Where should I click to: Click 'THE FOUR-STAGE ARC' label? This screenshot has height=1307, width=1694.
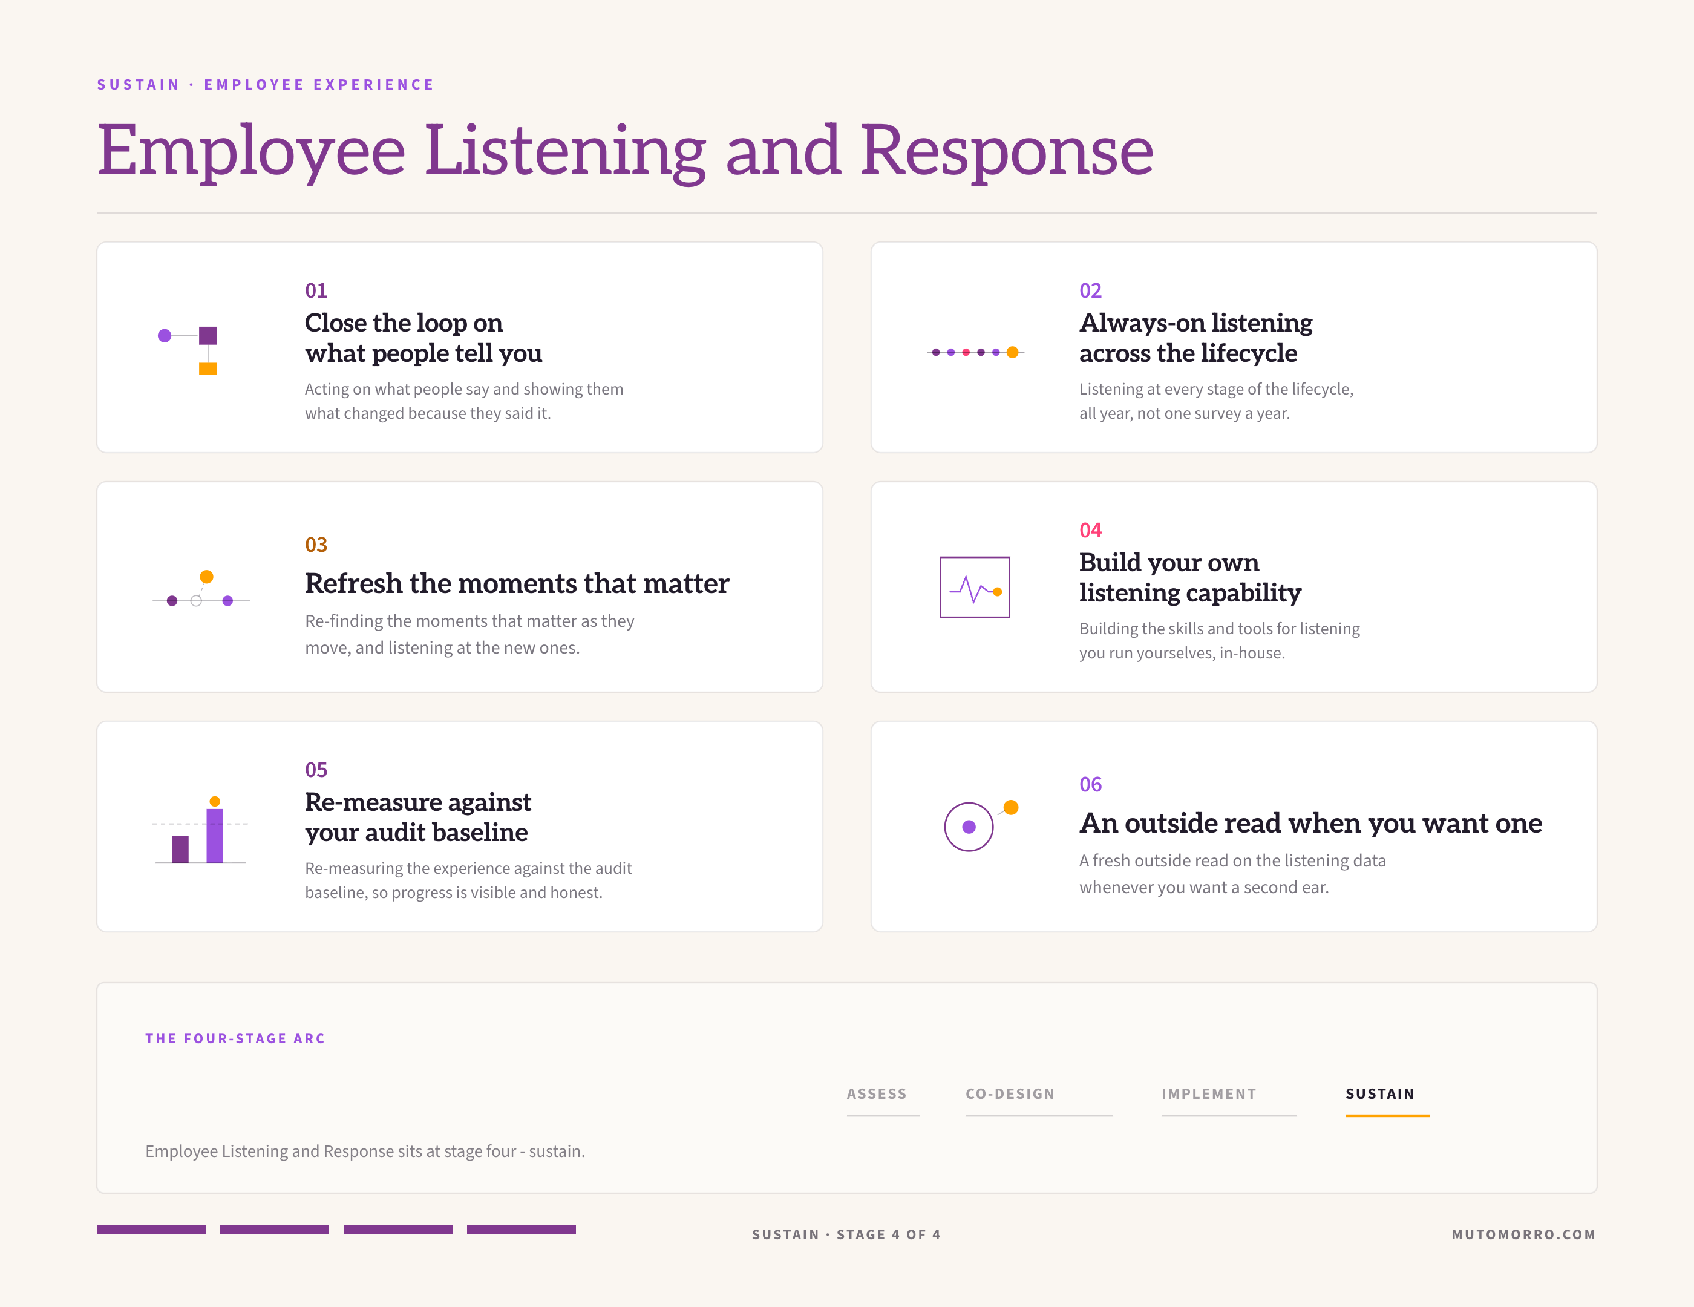point(235,1038)
